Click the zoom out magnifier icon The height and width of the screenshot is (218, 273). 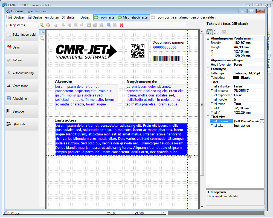point(48,25)
